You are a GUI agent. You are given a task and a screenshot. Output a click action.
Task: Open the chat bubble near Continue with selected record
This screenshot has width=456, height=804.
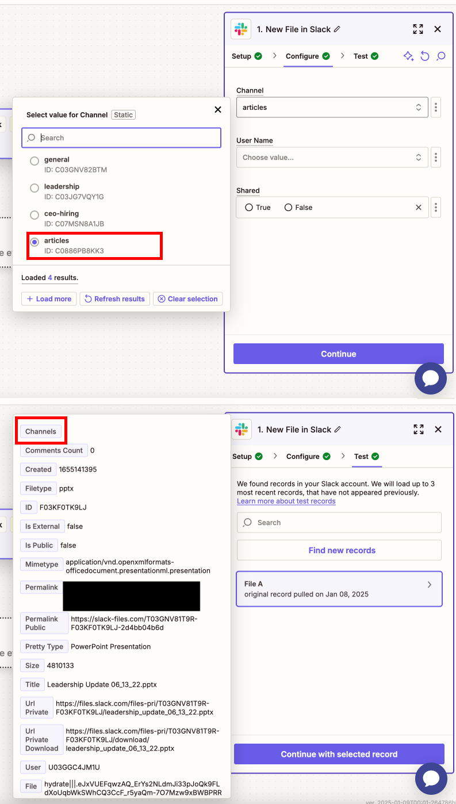[431, 779]
